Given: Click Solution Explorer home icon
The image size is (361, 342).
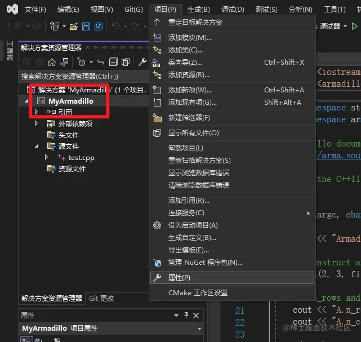Looking at the screenshot, I should [52, 62].
